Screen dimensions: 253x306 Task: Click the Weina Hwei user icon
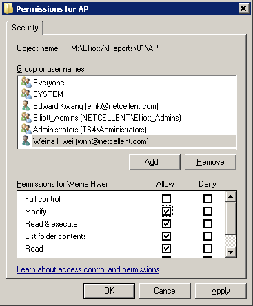pos(26,141)
